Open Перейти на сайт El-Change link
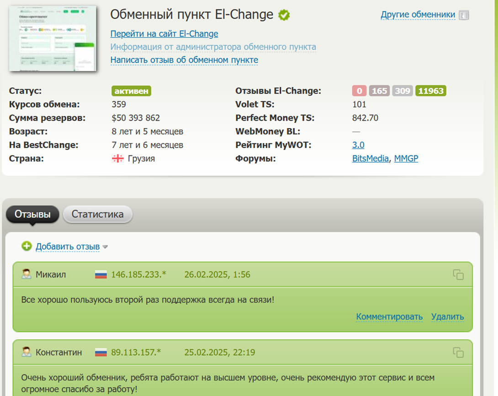Image resolution: width=498 pixels, height=396 pixels. 164,34
